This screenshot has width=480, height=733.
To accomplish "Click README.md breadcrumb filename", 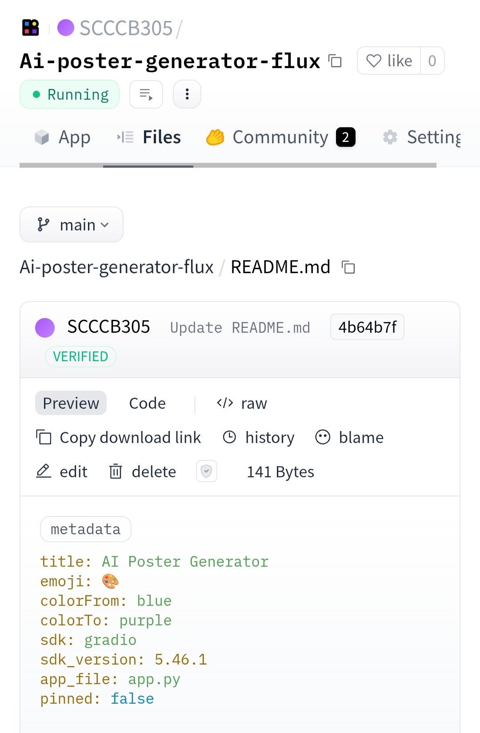I will point(280,267).
